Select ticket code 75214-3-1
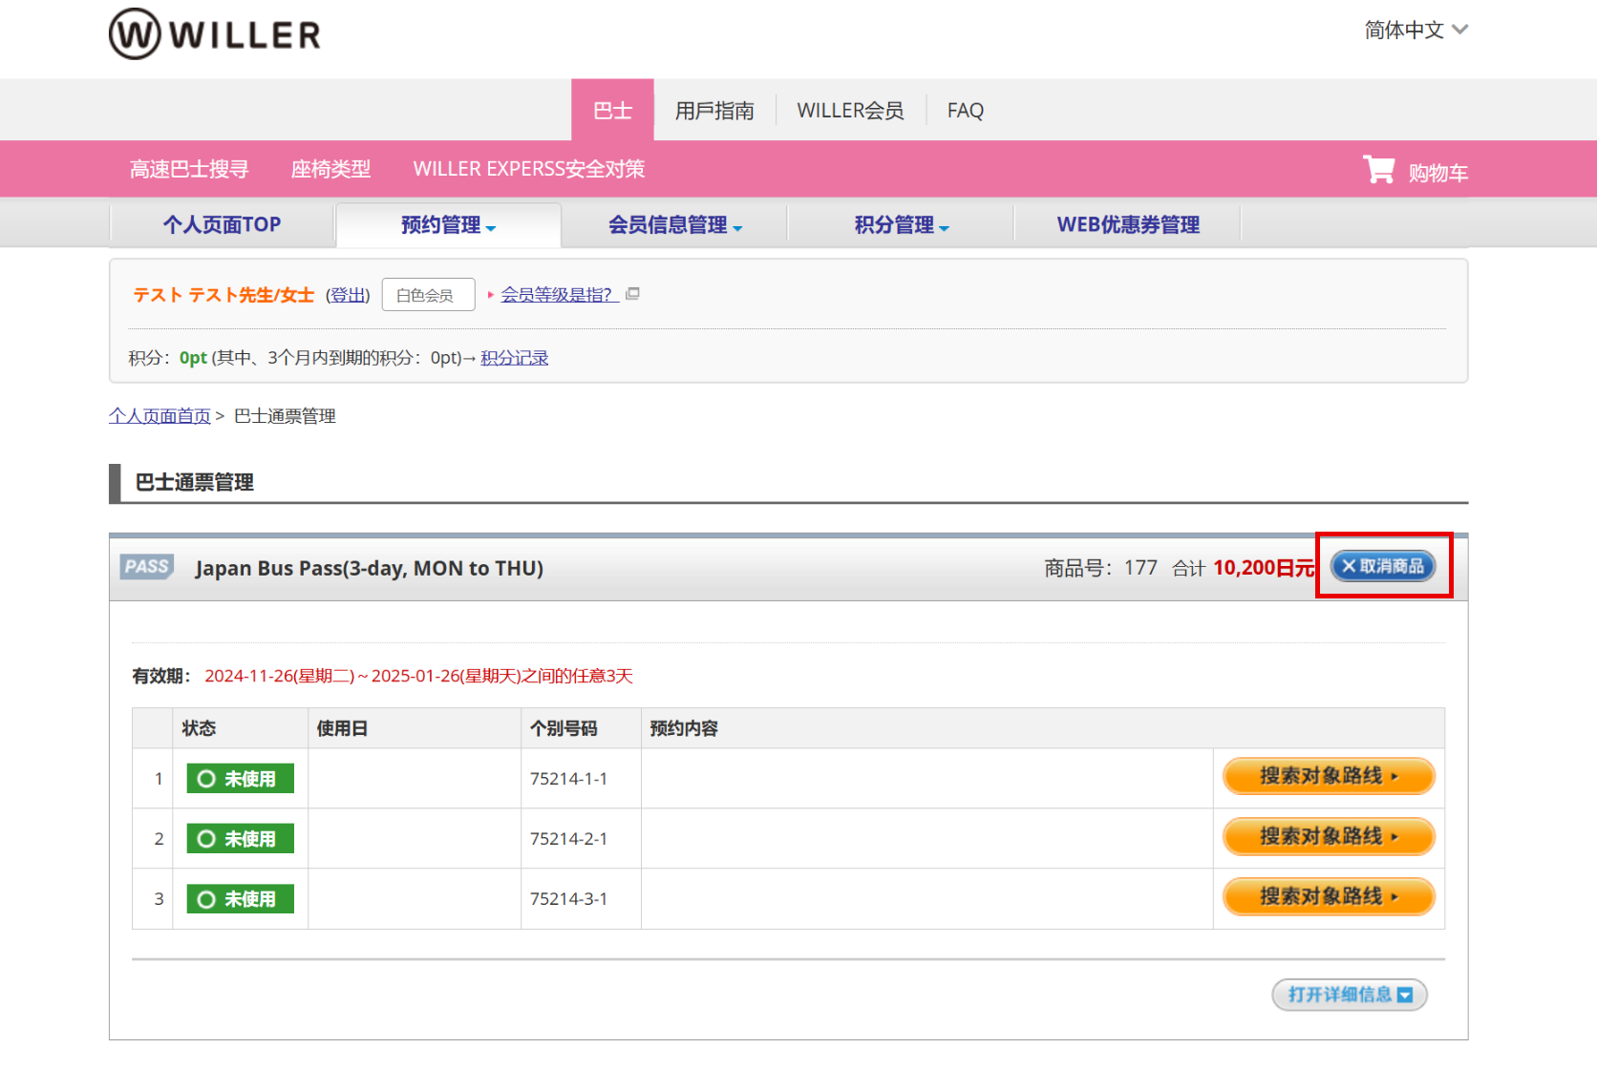 point(568,899)
